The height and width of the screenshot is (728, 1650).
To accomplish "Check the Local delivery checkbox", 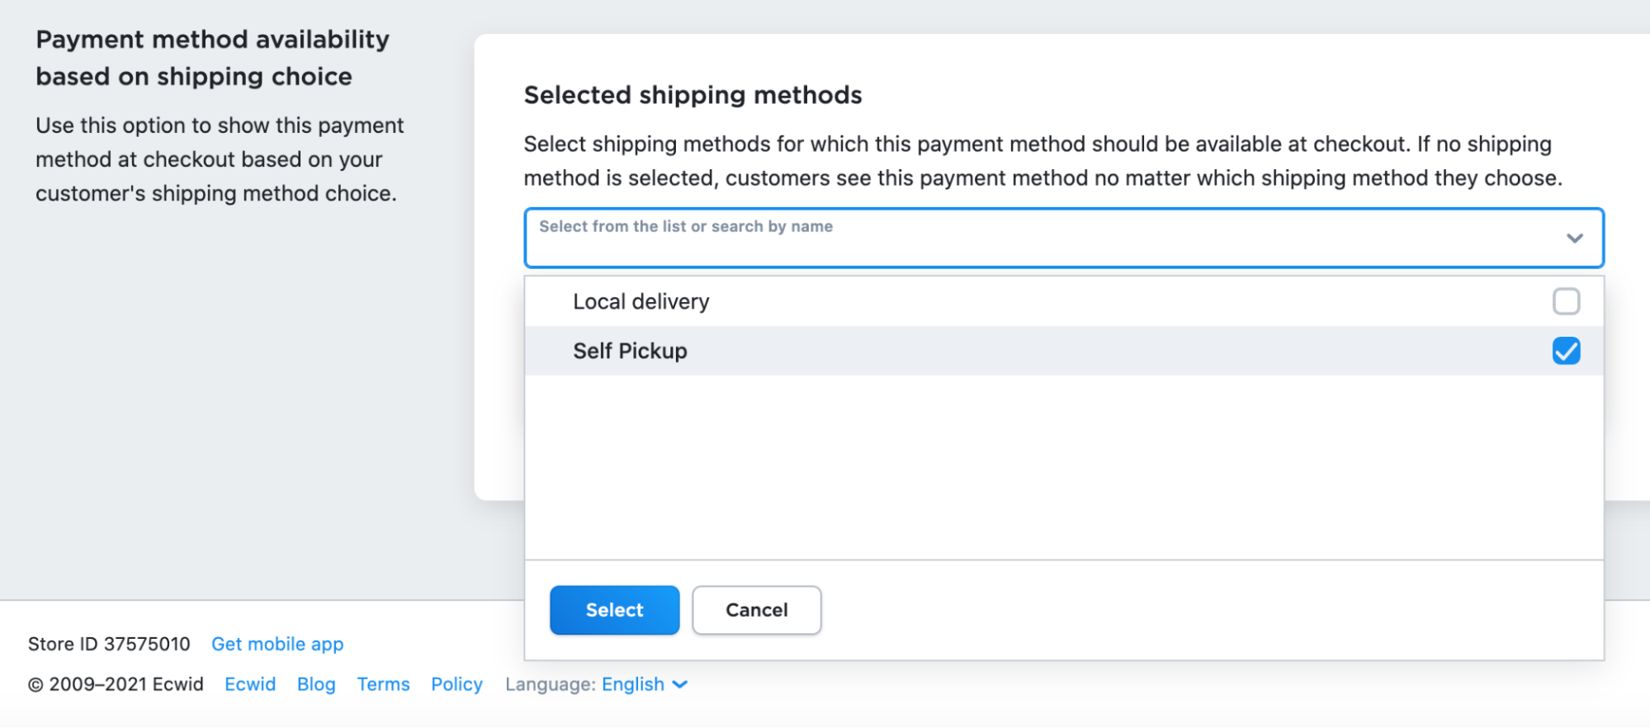I will pyautogui.click(x=1566, y=301).
